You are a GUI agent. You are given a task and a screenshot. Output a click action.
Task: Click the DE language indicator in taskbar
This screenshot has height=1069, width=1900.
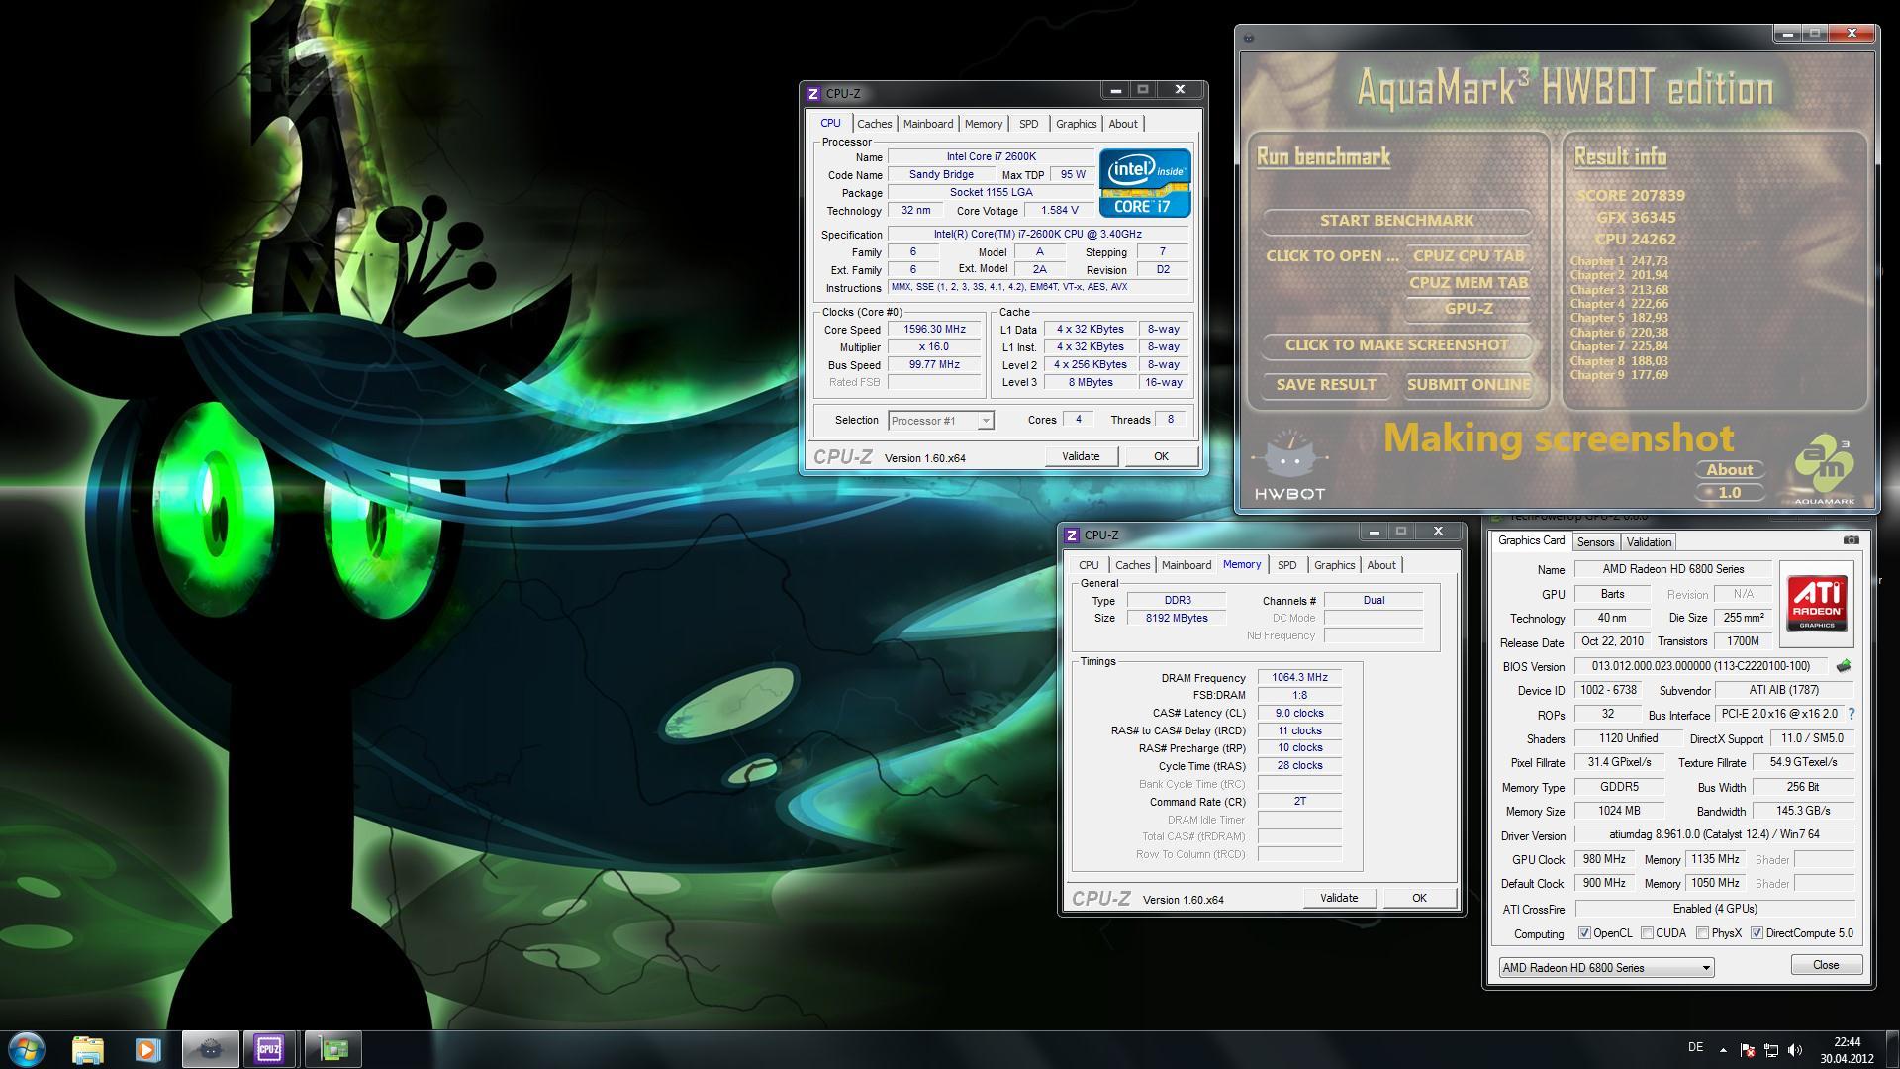pyautogui.click(x=1695, y=1047)
